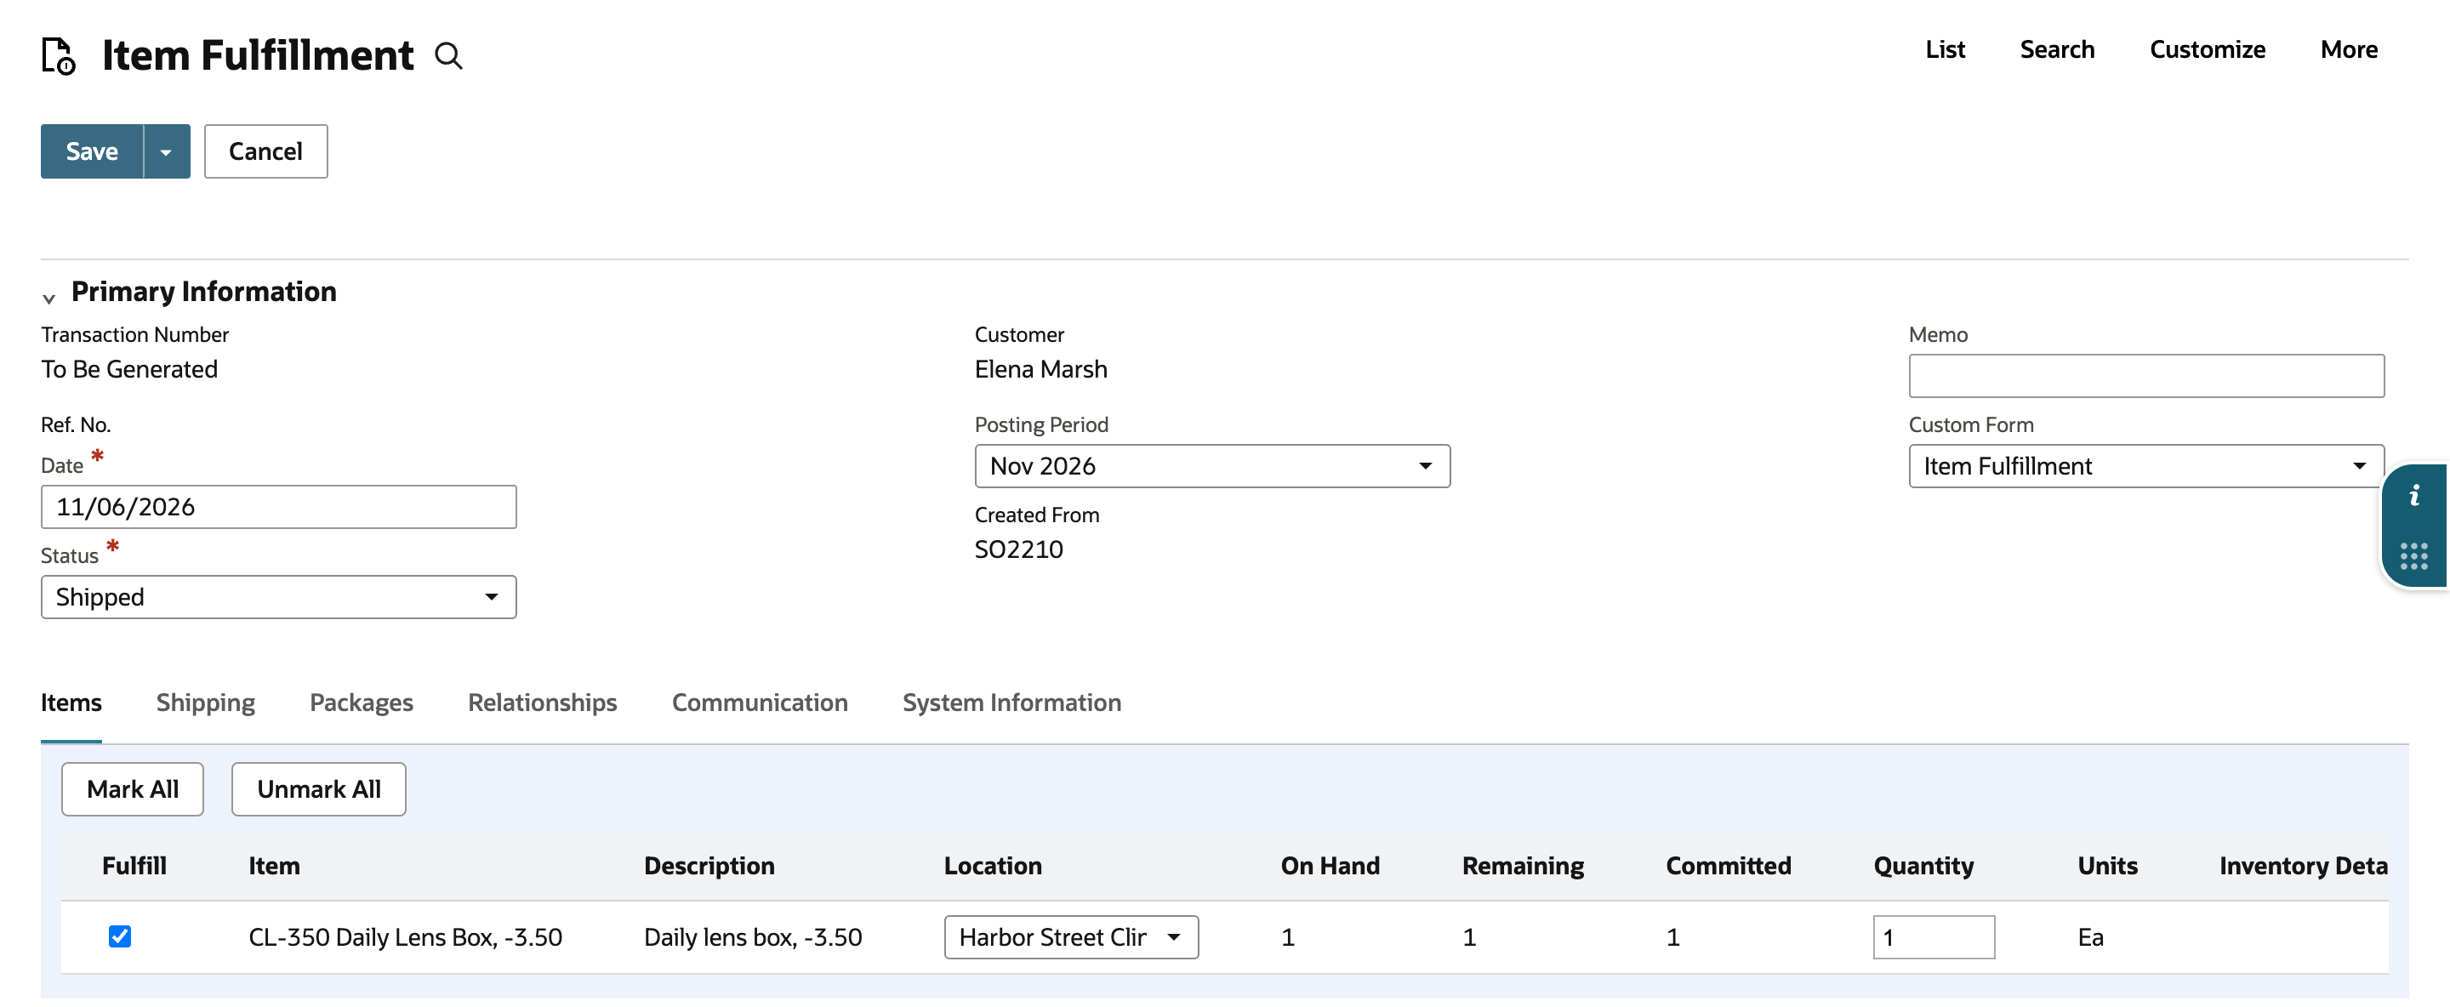Switch to the Relationships tab

(x=542, y=703)
